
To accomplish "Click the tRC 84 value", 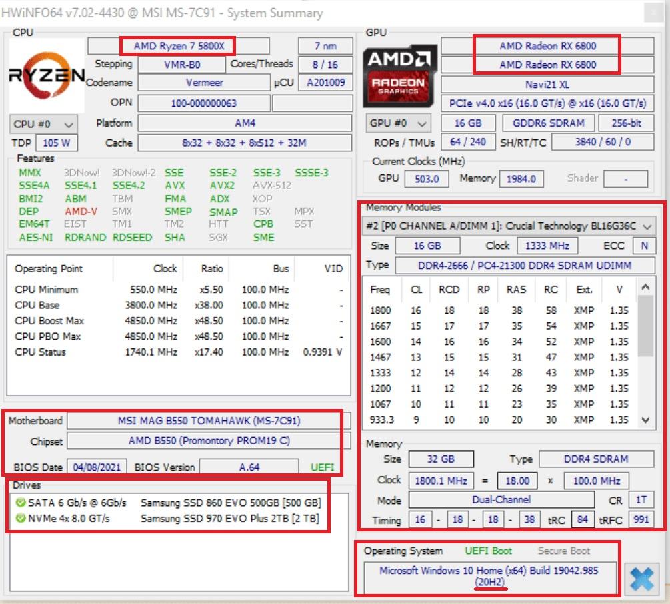I will click(x=583, y=519).
